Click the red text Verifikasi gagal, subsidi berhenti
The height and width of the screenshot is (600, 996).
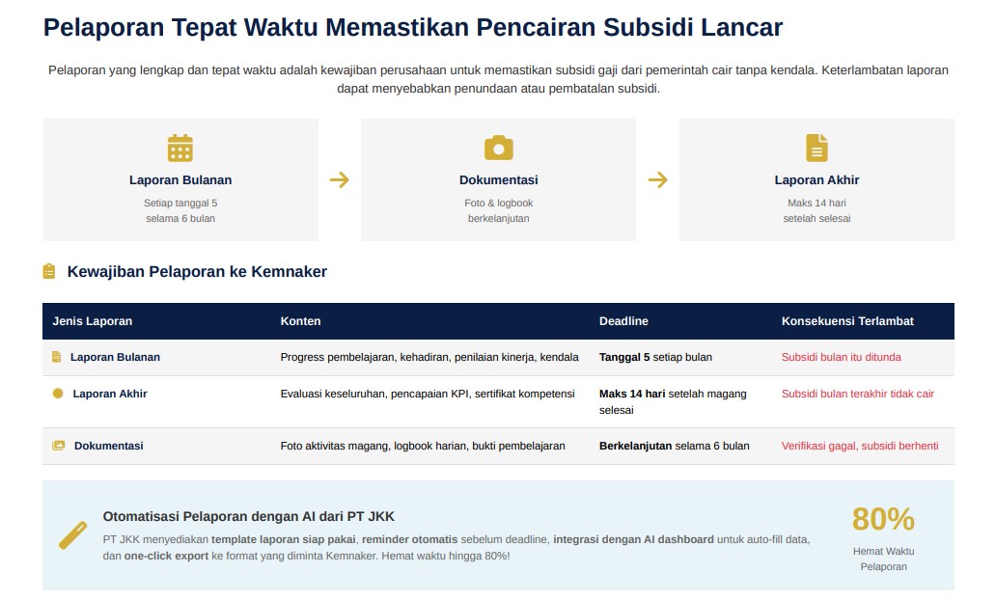859,446
